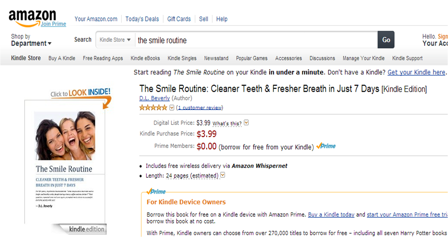
Task: Open the Shop by Department menu
Action: 31,40
